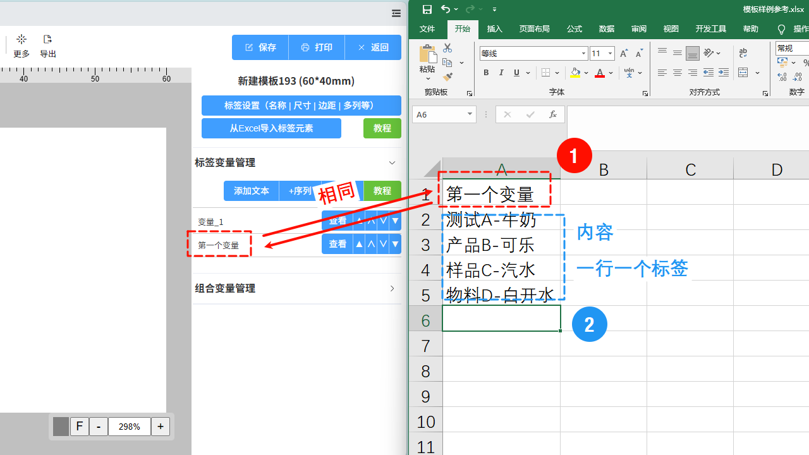
Task: Toggle bottom vertical alignment
Action: pos(692,53)
